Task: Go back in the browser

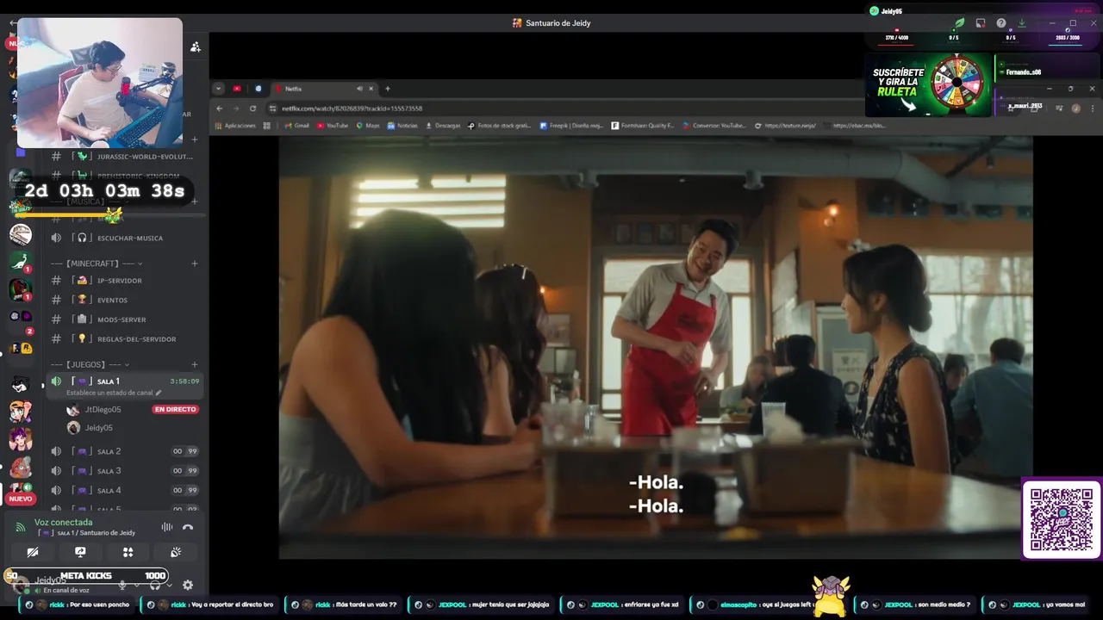Action: [220, 108]
